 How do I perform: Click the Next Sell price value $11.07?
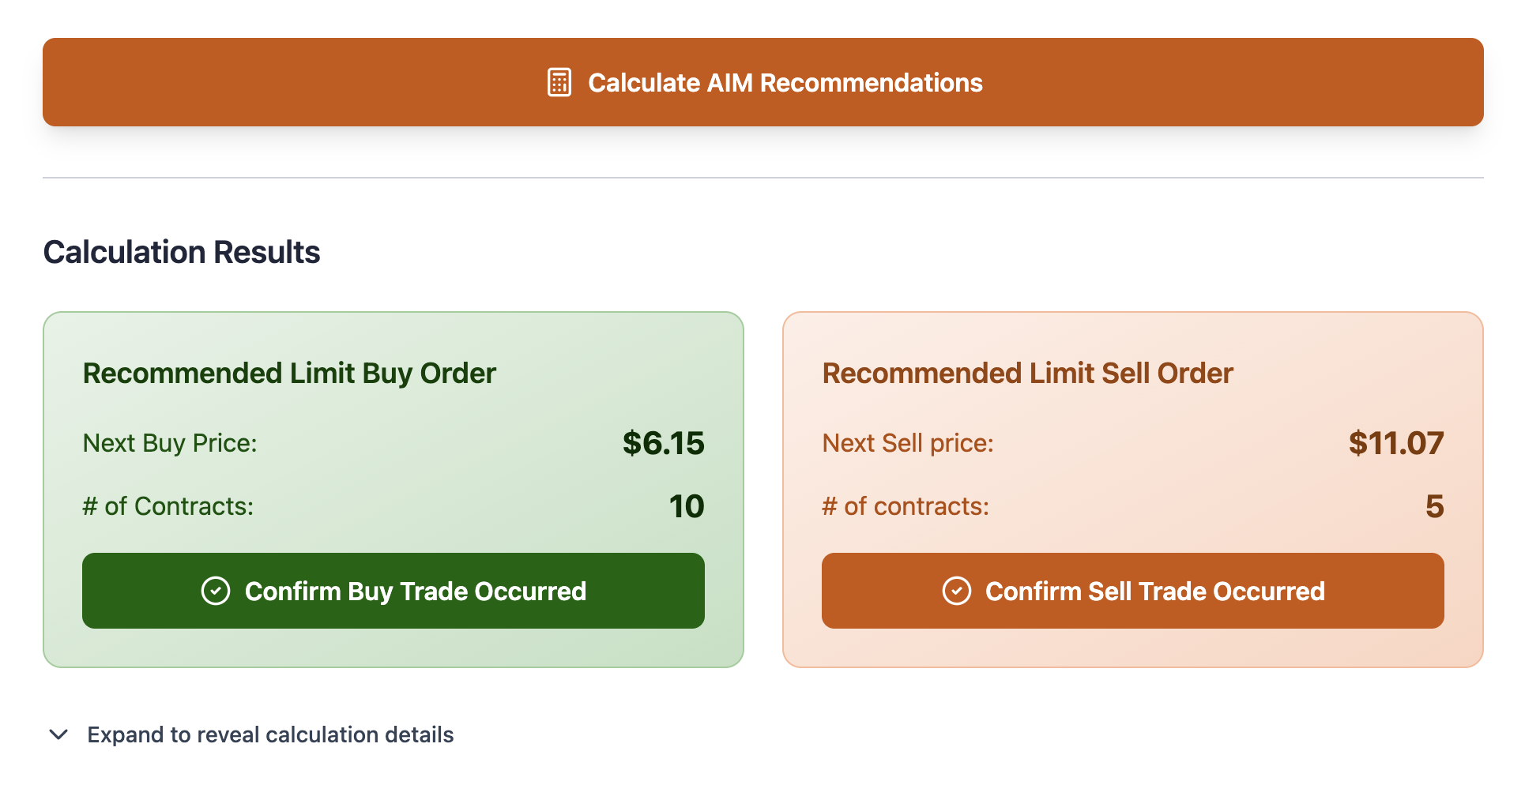tap(1397, 443)
